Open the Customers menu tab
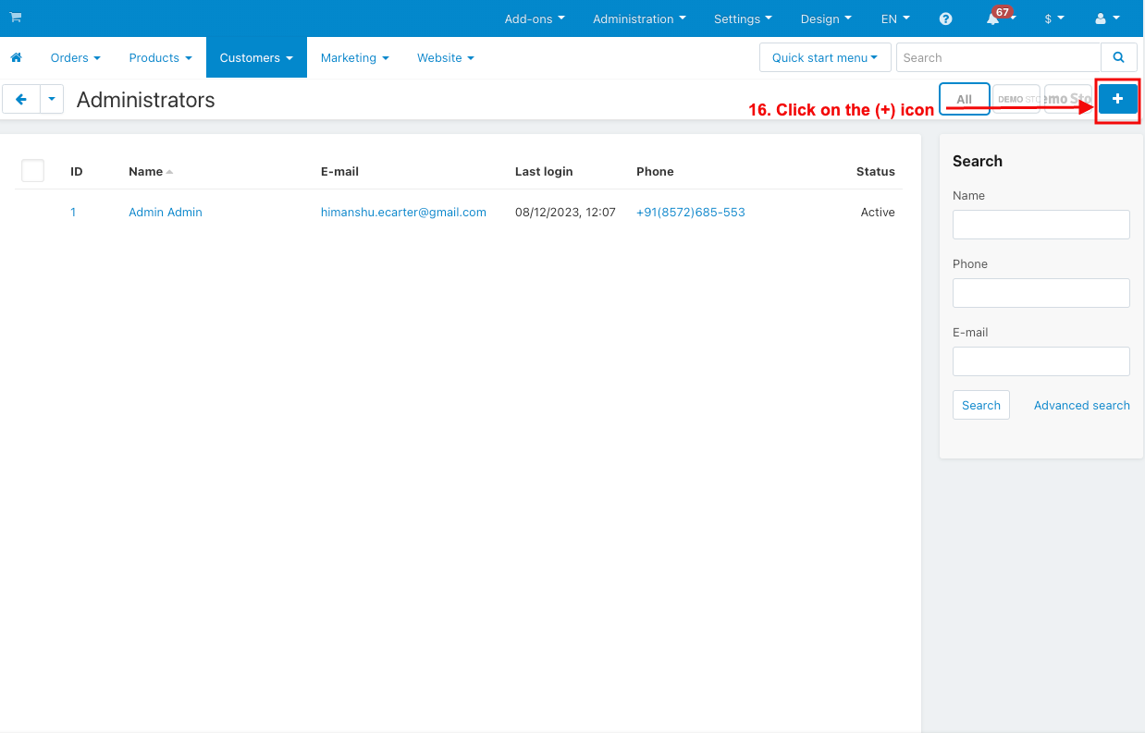Image resolution: width=1145 pixels, height=733 pixels. click(x=256, y=57)
